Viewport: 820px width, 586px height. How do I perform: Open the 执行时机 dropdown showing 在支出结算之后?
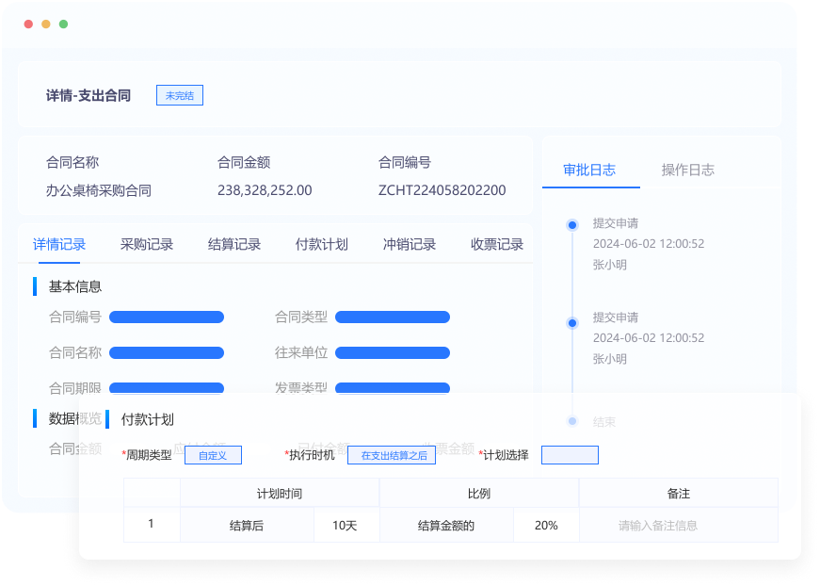pyautogui.click(x=392, y=455)
